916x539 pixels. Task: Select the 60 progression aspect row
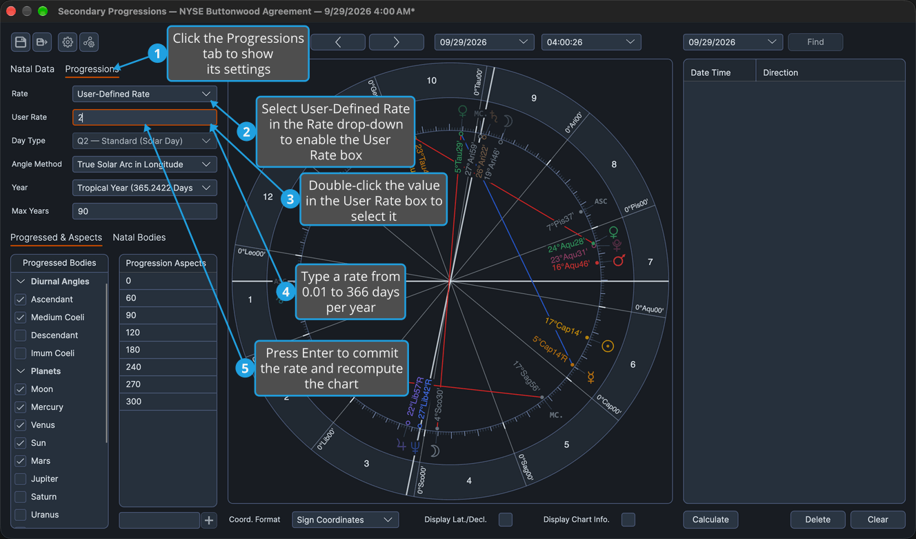168,298
